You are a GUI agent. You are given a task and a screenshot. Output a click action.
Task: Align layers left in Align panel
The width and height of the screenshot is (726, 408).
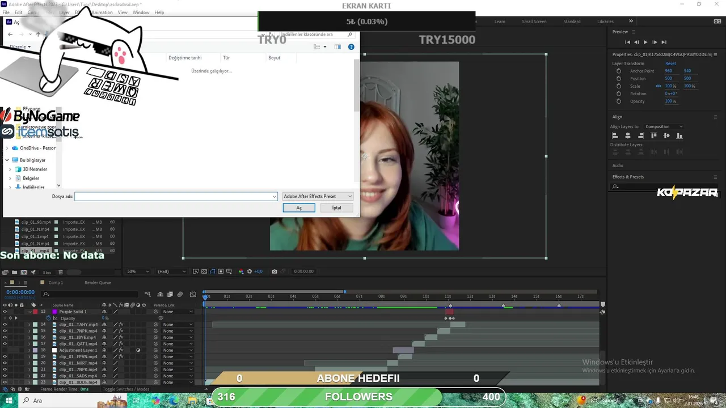click(x=615, y=135)
